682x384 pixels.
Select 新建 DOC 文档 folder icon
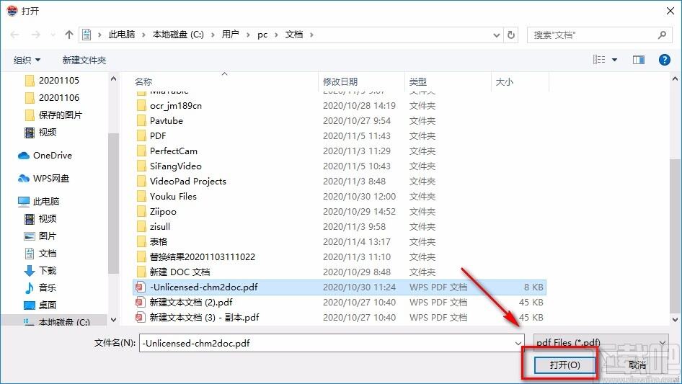coord(141,272)
